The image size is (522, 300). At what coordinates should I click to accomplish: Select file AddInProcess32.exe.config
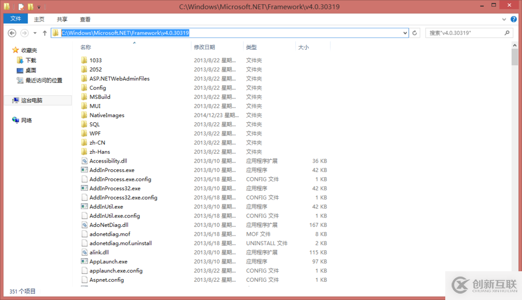(123, 198)
